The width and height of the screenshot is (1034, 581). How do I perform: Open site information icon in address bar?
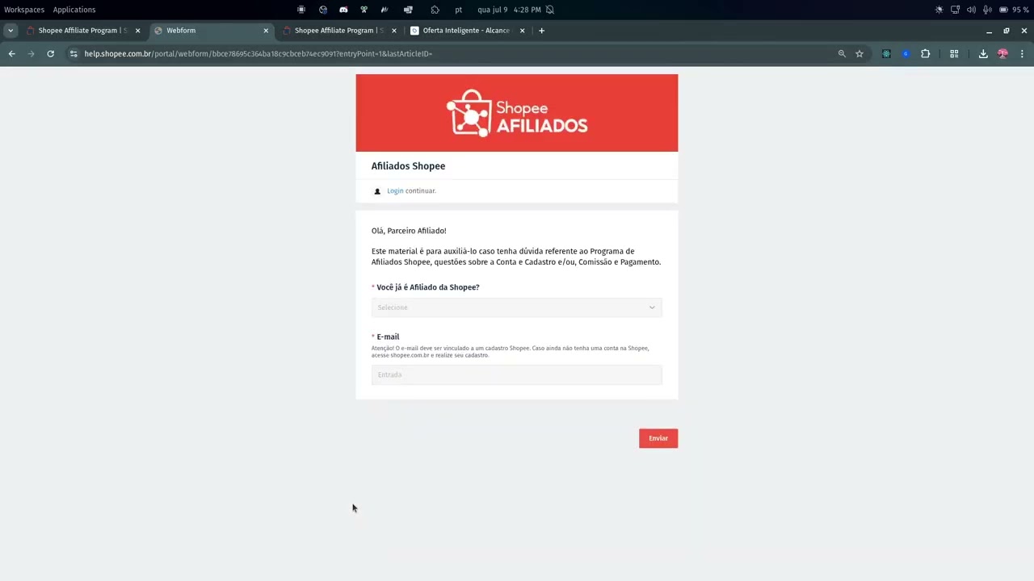(74, 54)
